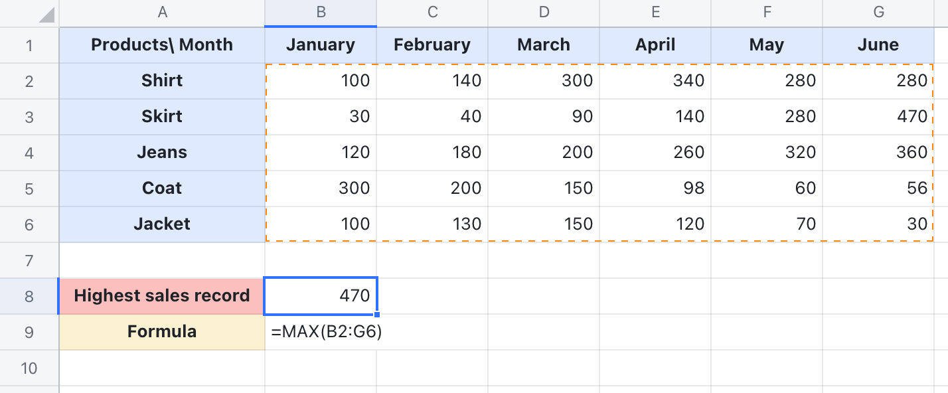Select the highest sales result cell showing 470
The image size is (948, 393).
[321, 295]
